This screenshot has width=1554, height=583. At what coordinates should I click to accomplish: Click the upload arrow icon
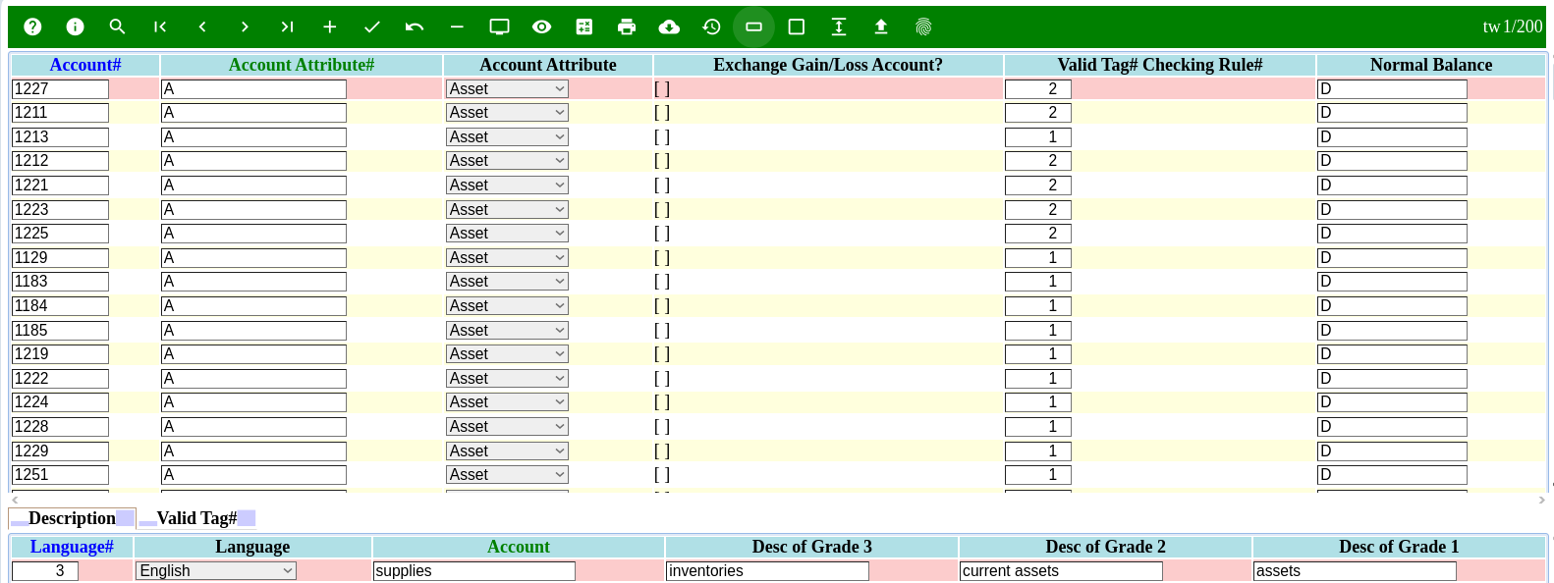(881, 26)
